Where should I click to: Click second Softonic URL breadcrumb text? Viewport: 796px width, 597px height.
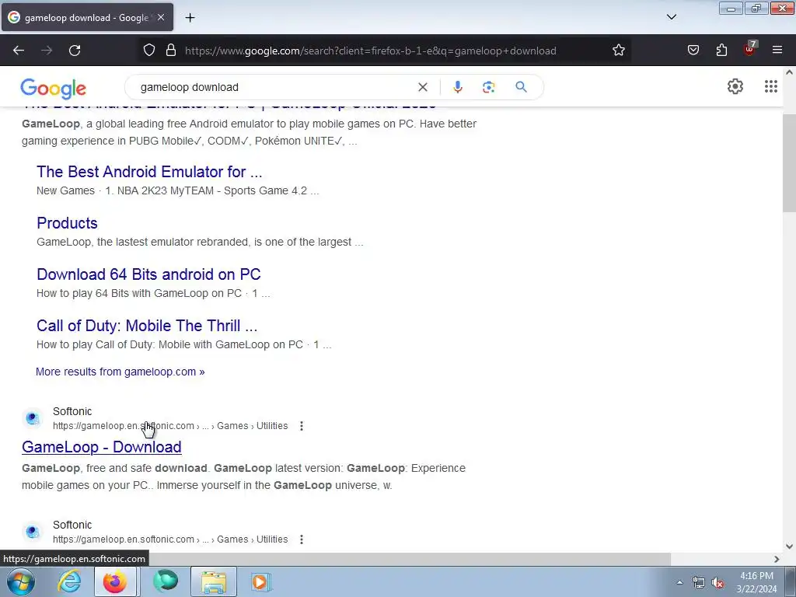pos(170,539)
